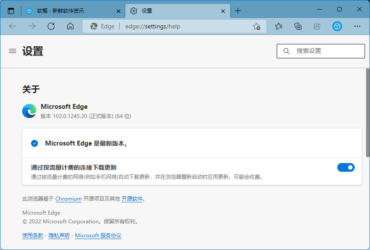Click the browser back arrow
Image resolution: width=370 pixels, height=250 pixels.
(x=13, y=26)
